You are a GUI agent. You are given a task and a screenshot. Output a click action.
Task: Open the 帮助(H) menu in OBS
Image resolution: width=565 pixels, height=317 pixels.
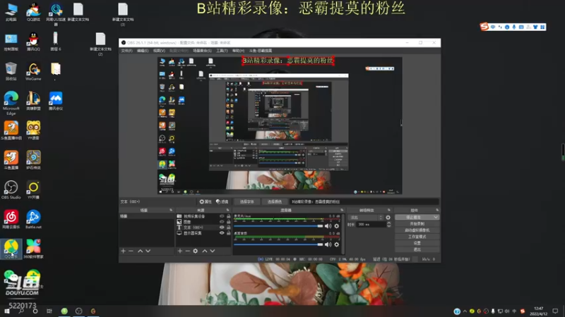pos(238,51)
